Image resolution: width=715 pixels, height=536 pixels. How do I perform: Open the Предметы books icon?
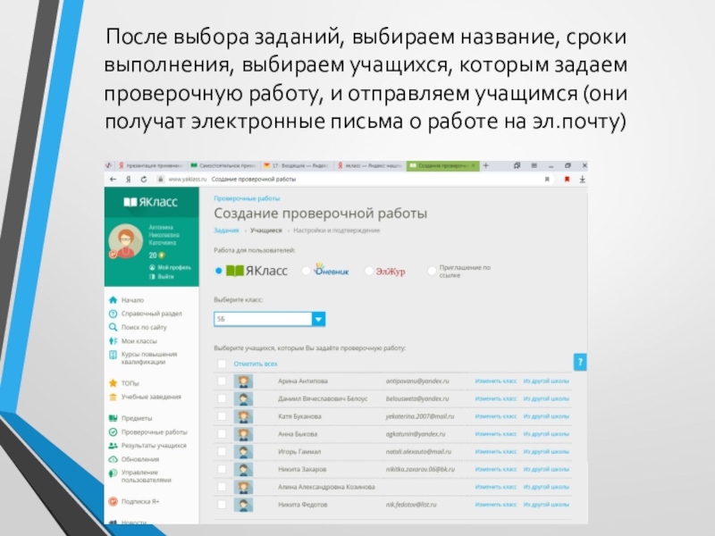pyautogui.click(x=114, y=418)
